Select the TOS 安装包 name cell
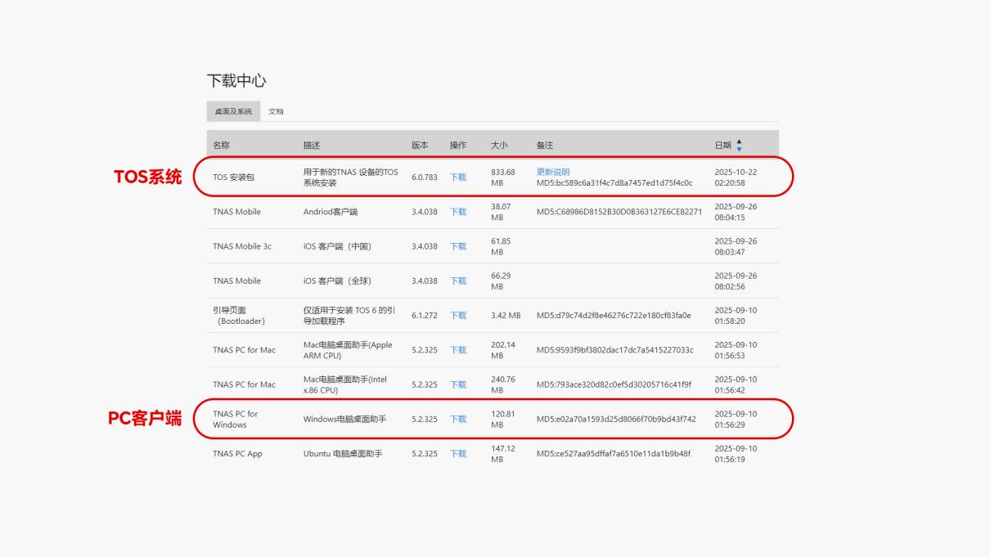 point(233,177)
